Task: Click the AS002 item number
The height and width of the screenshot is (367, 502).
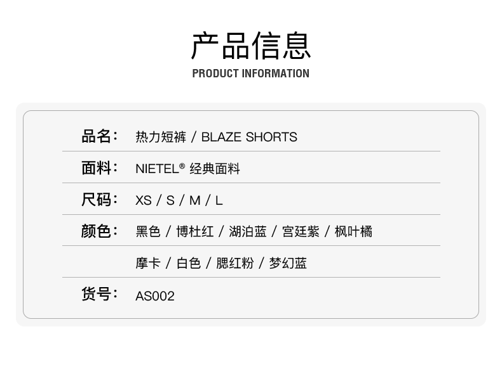Action: point(155,296)
